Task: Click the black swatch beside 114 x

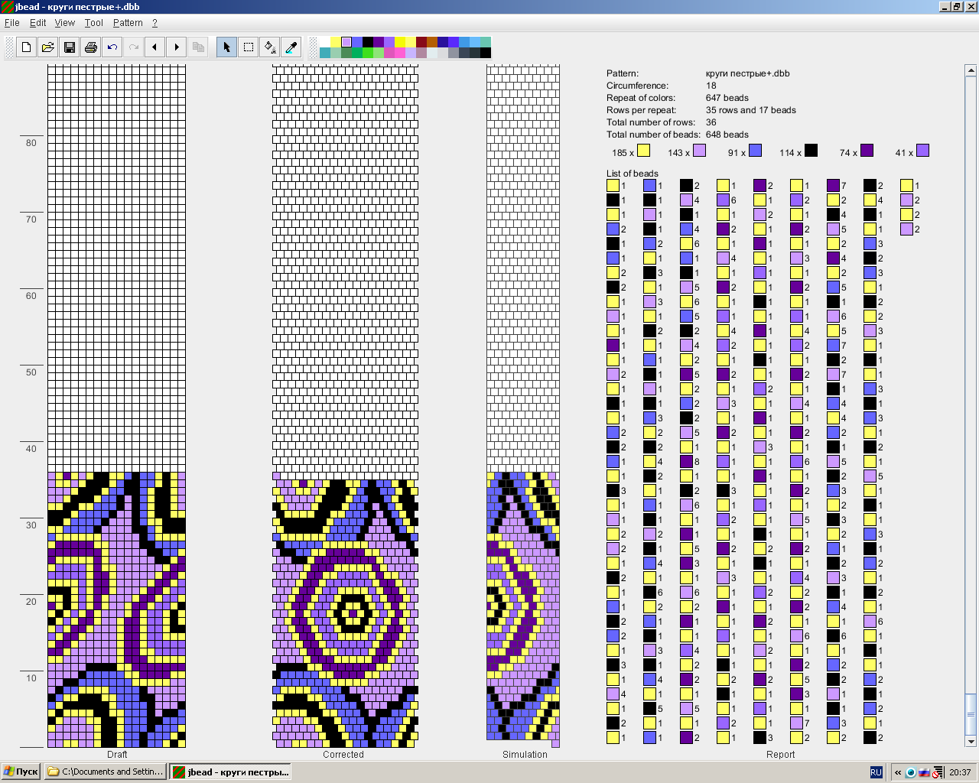Action: pyautogui.click(x=811, y=151)
